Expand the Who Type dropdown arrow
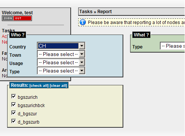Viewport: 185px width, 136px height. (x=82, y=71)
